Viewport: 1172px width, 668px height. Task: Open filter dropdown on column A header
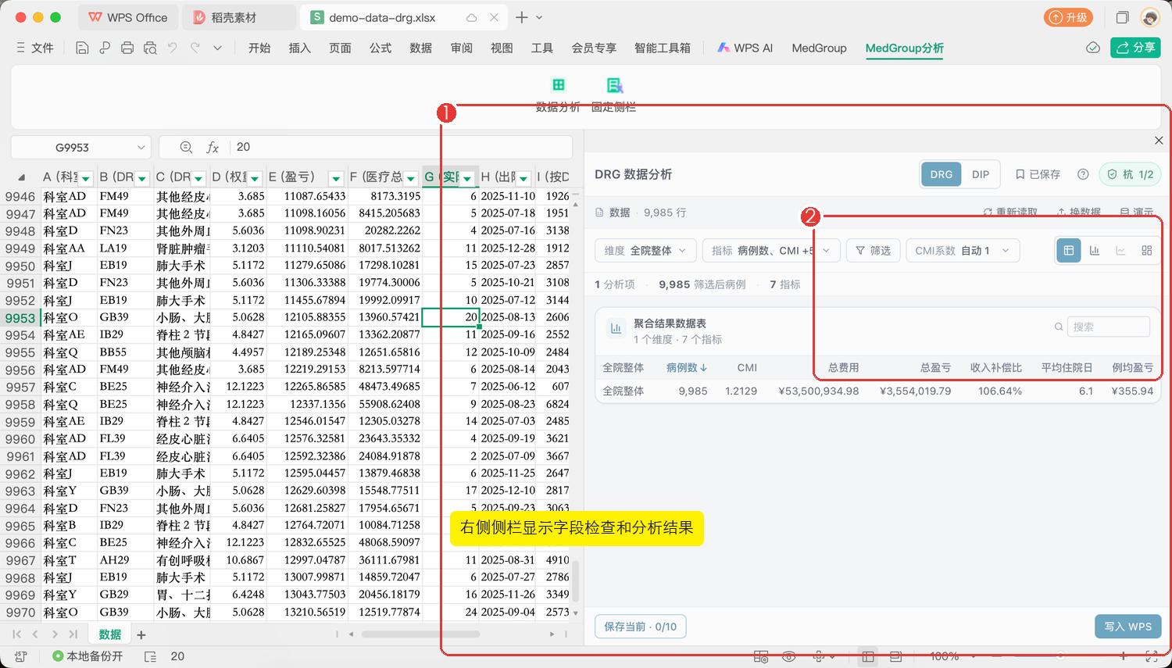pos(86,178)
